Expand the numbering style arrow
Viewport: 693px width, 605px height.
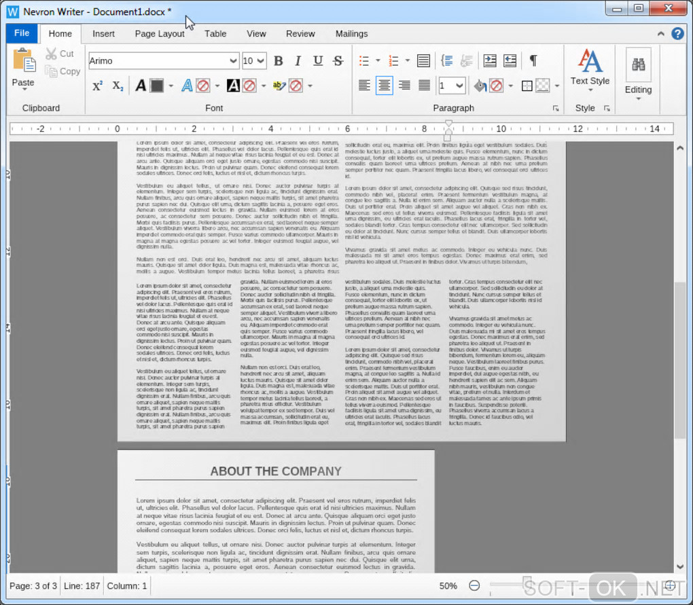click(408, 60)
